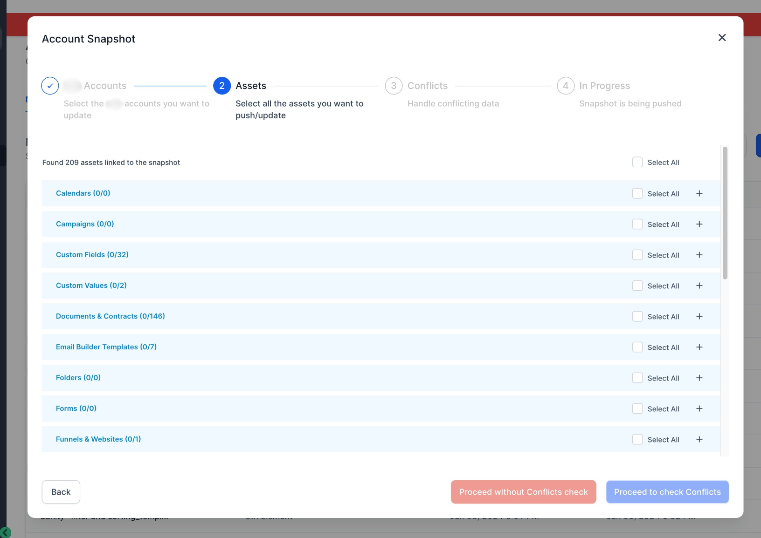Viewport: 761px width, 538px height.
Task: Tick the top Select All checkbox for all assets
Action: click(637, 162)
